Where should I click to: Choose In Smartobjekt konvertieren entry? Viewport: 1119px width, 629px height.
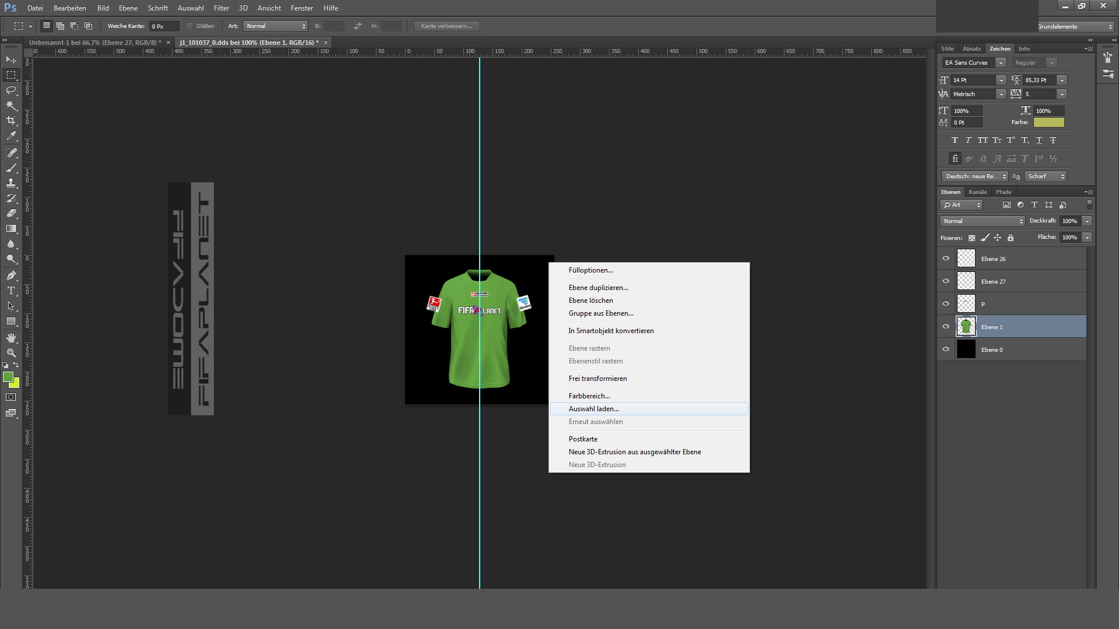649,331
